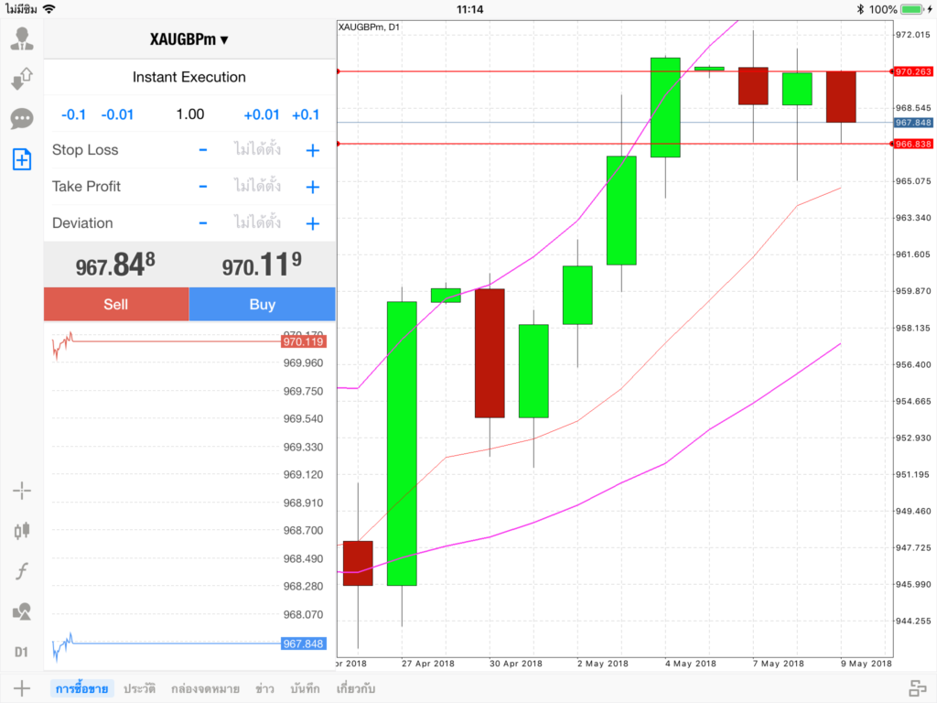Open the quotes up-down arrows icon

(x=22, y=80)
